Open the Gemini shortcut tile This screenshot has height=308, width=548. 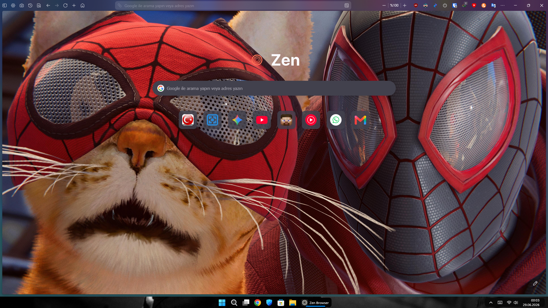click(237, 120)
